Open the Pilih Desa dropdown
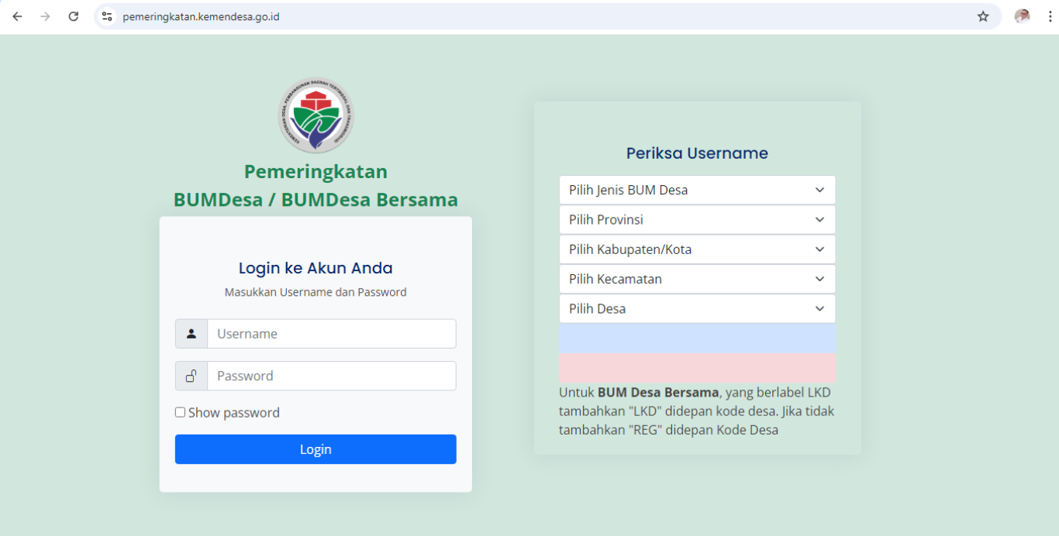1059x536 pixels. click(x=697, y=308)
